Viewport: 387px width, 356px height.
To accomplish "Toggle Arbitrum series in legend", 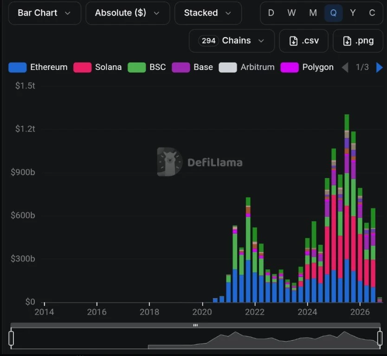I will (246, 67).
